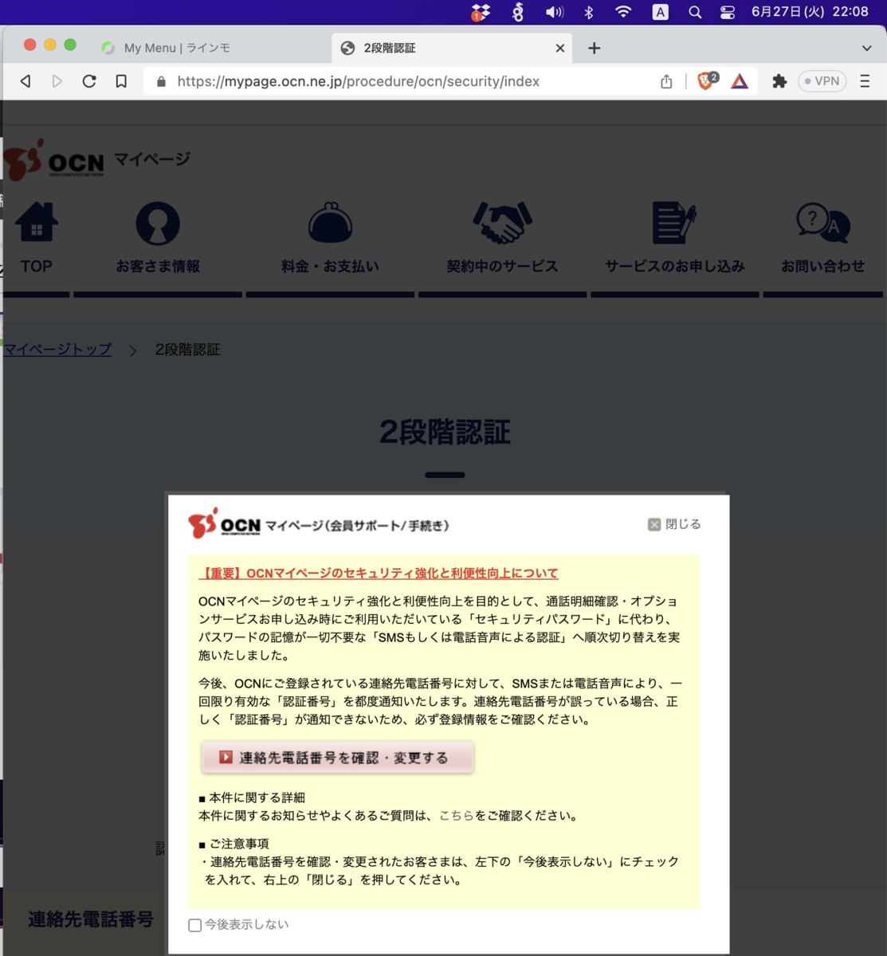
Task: Click the browser forward arrow
Action: tap(57, 81)
